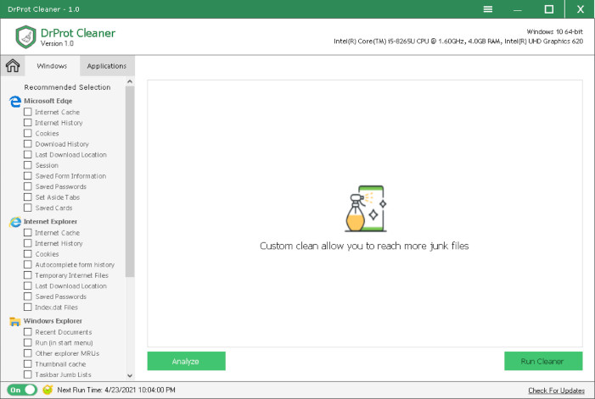595x399 pixels.
Task: Check Recent Documents checkbox
Action: [x=28, y=331]
